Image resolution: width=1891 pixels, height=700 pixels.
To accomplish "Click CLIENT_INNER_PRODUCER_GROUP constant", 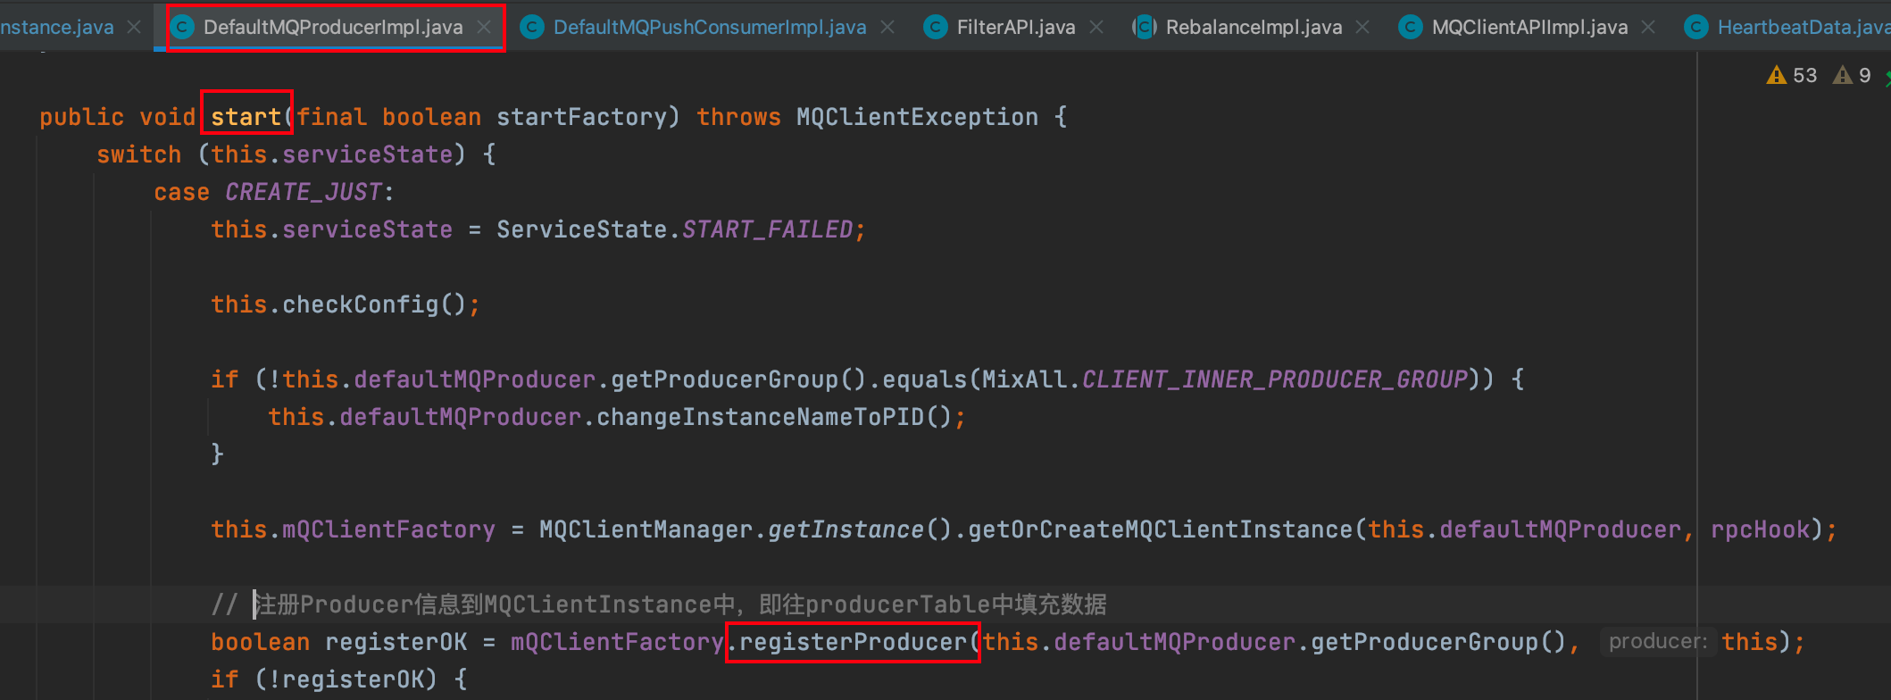I will 1275,379.
